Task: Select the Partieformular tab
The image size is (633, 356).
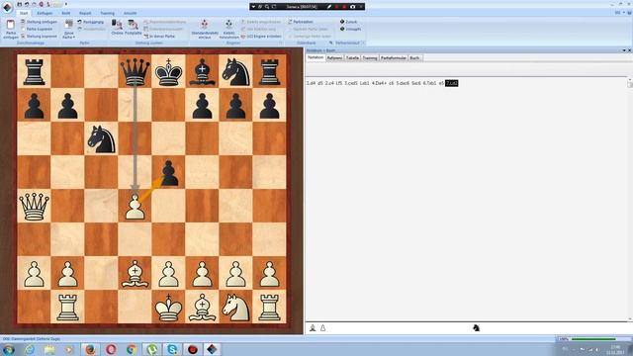Action: tap(394, 58)
